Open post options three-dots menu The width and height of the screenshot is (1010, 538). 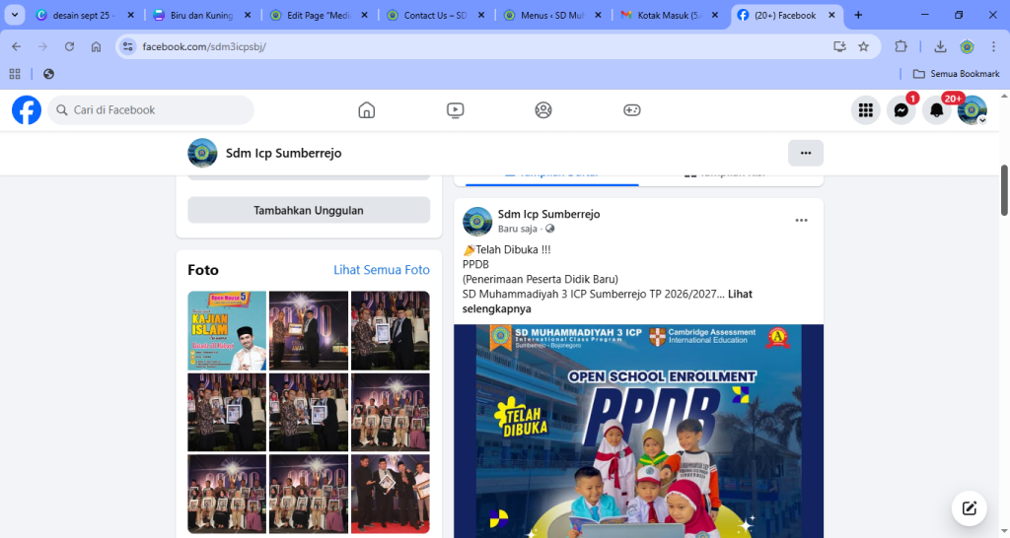(801, 220)
